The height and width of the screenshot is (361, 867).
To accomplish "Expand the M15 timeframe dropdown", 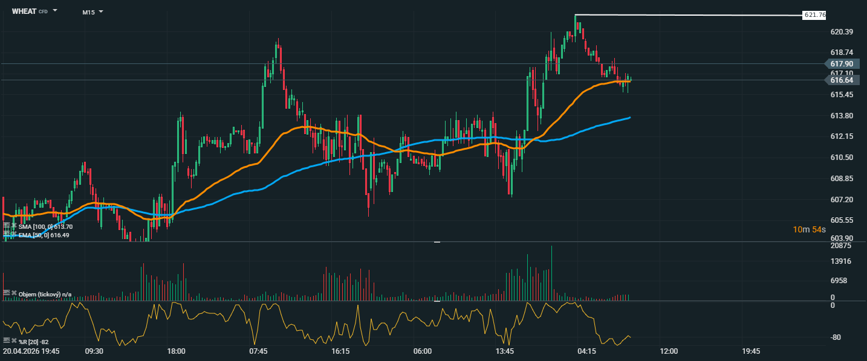I will 100,11.
